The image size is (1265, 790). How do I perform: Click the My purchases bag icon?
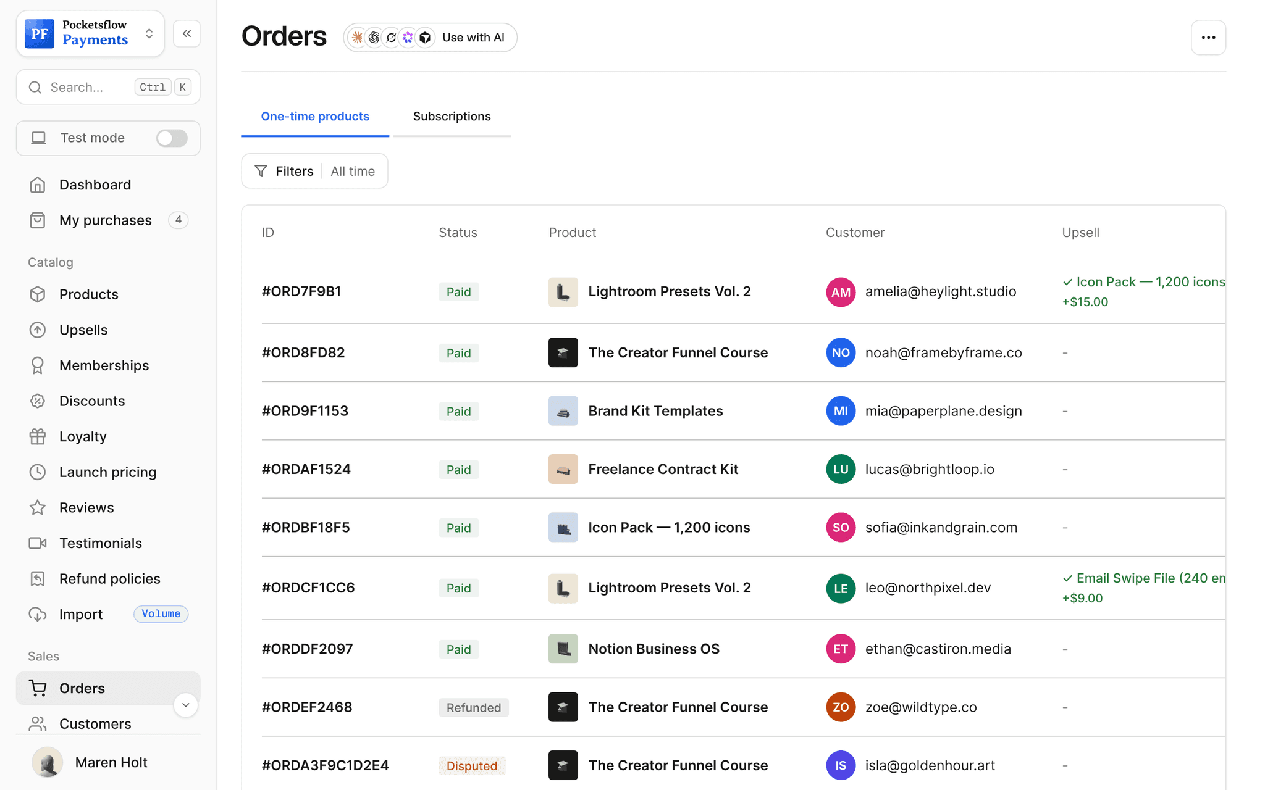coord(38,220)
